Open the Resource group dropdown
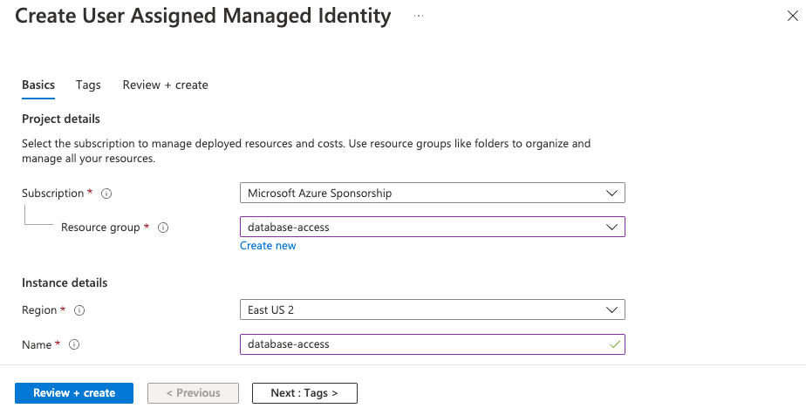This screenshot has height=415, width=806. tap(432, 227)
